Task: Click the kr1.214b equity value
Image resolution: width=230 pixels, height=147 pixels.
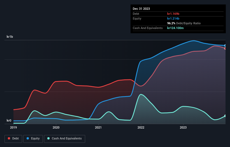Action: [x=173, y=18]
